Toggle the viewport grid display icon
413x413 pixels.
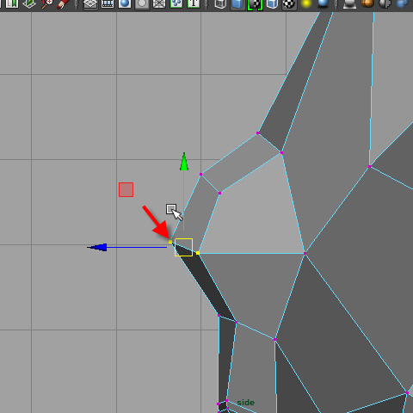coord(90,4)
